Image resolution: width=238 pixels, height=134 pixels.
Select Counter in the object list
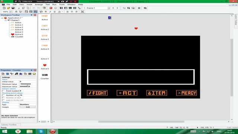pyautogui.click(x=45, y=76)
